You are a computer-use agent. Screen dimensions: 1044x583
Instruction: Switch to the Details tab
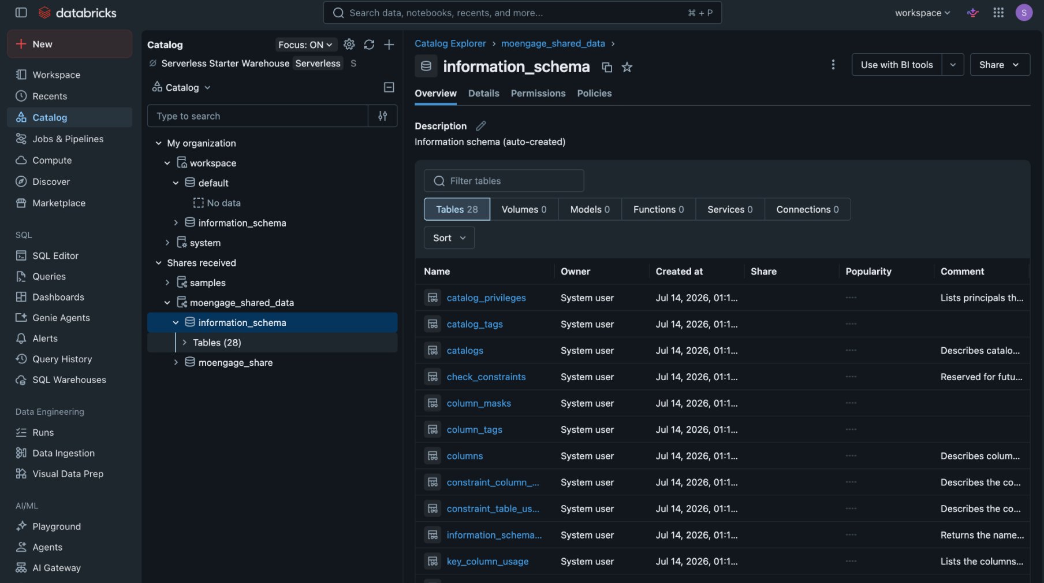[483, 93]
